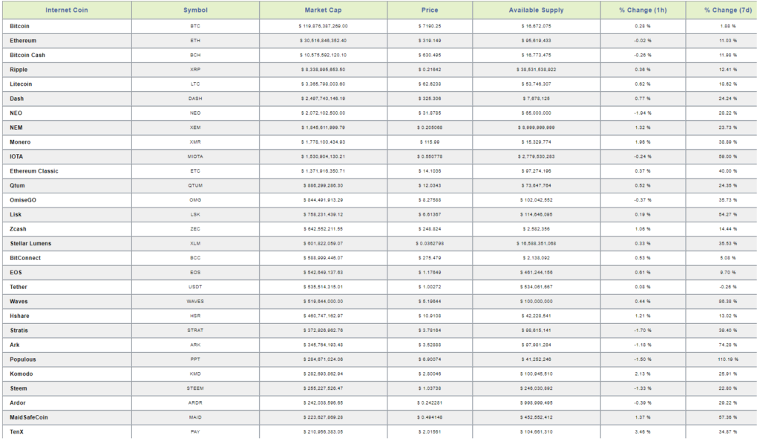This screenshot has width=760, height=441.
Task: Click the "KMD" symbol cell
Action: [x=195, y=374]
